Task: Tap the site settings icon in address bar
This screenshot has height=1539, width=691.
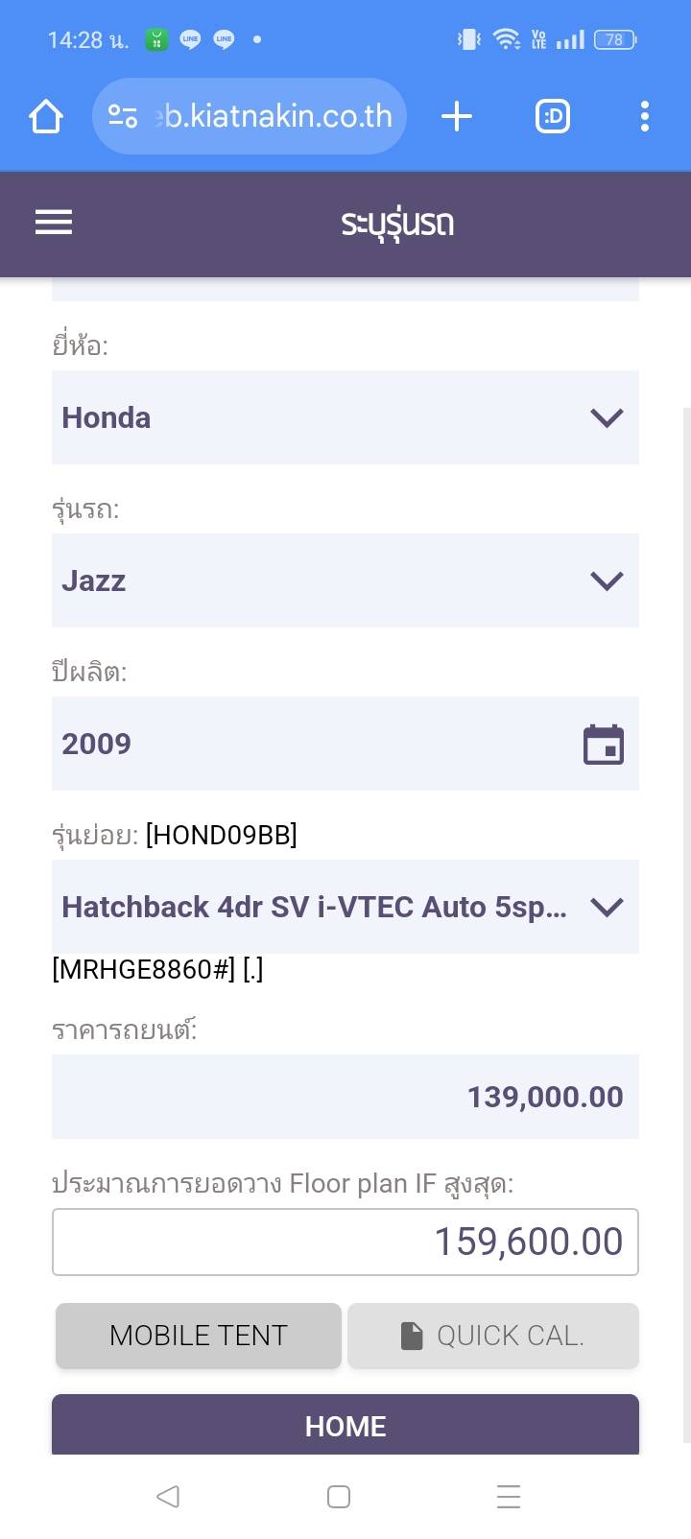Action: 123,117
